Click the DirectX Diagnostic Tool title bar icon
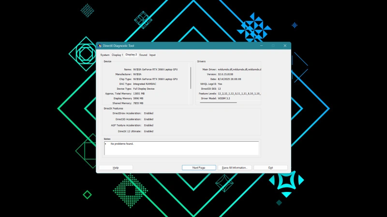 coord(100,46)
